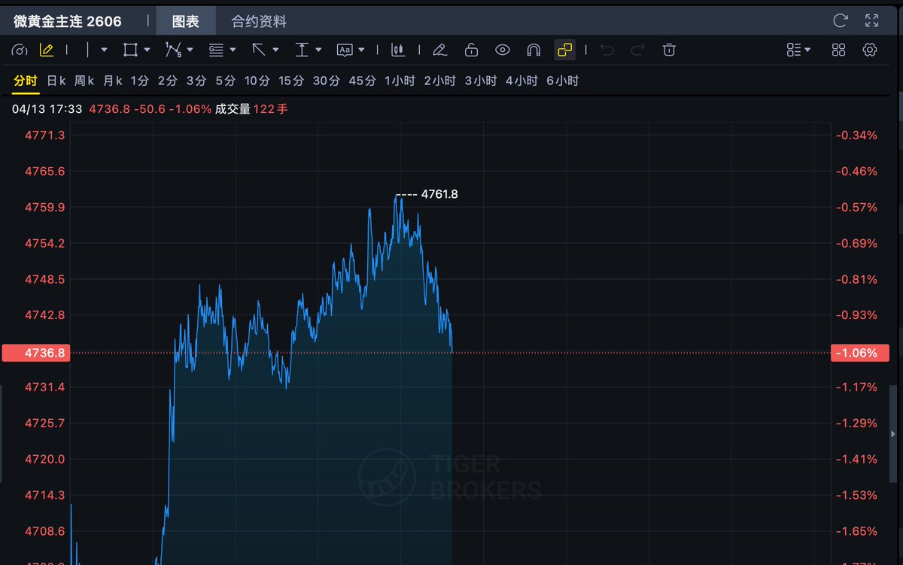903x565 pixels.
Task: Select the 周k timeframe
Action: 84,80
